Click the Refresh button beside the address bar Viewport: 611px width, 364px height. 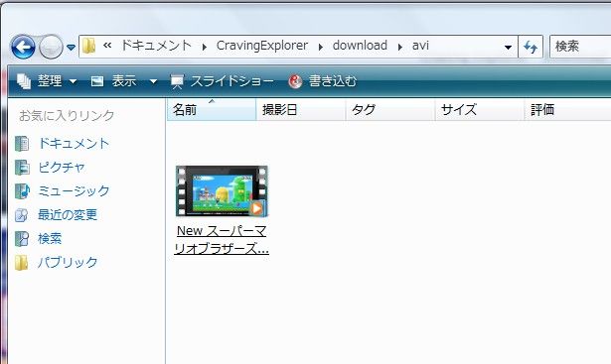coord(531,47)
